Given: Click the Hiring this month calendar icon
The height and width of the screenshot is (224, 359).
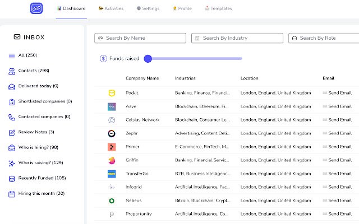Looking at the screenshot, I should [x=12, y=194].
